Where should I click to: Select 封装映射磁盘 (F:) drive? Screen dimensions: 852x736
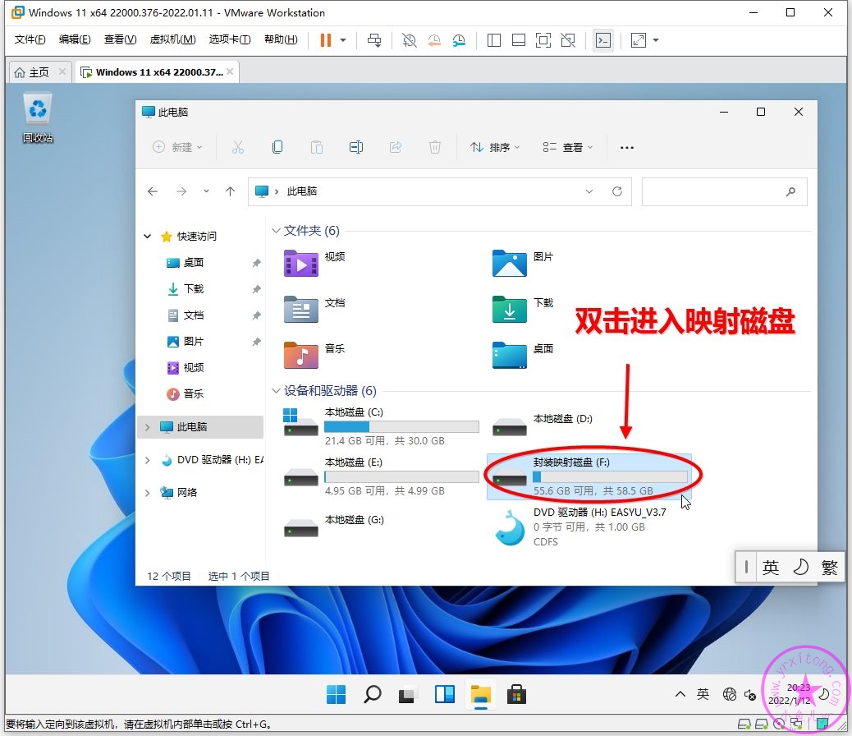tap(589, 476)
